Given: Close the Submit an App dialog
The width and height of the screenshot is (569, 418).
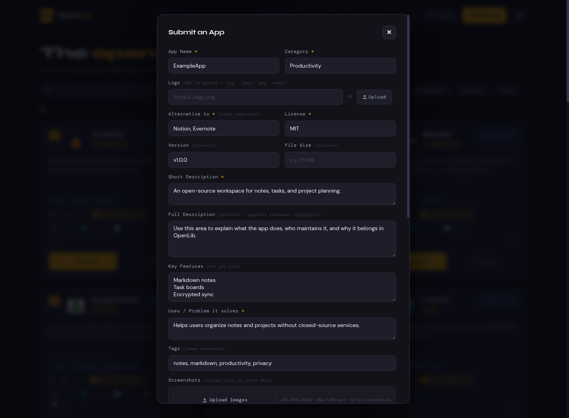Looking at the screenshot, I should (x=389, y=32).
